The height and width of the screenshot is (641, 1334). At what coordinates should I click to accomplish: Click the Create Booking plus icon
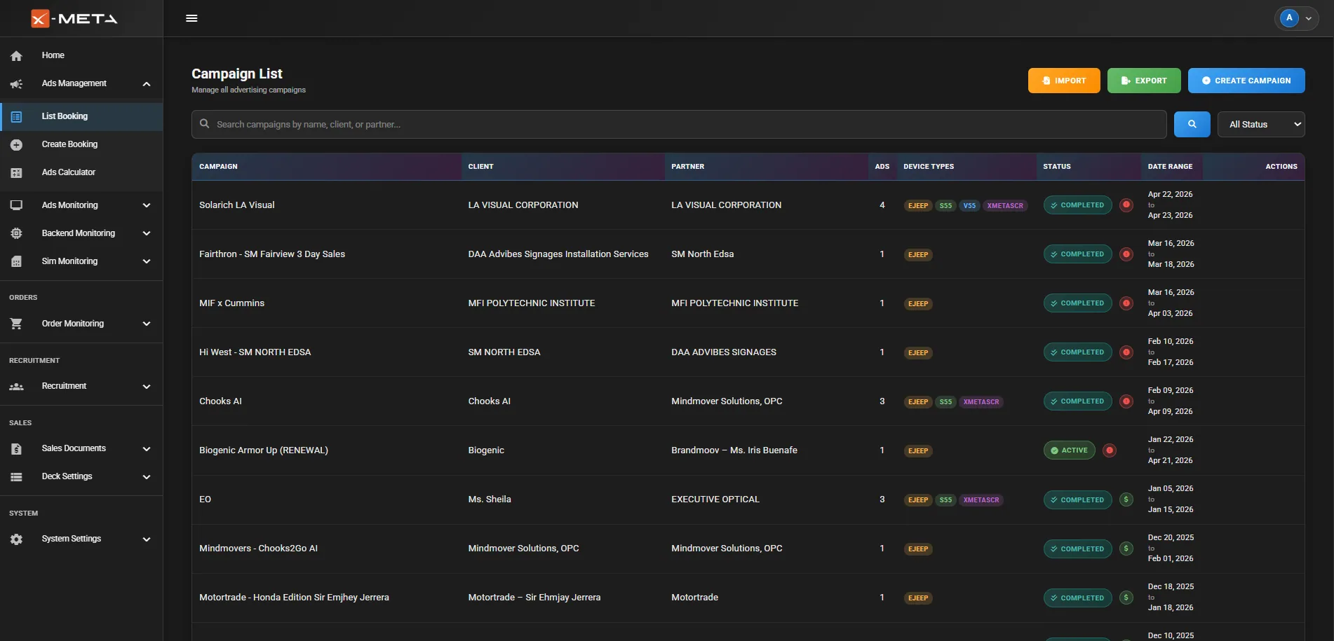point(17,144)
